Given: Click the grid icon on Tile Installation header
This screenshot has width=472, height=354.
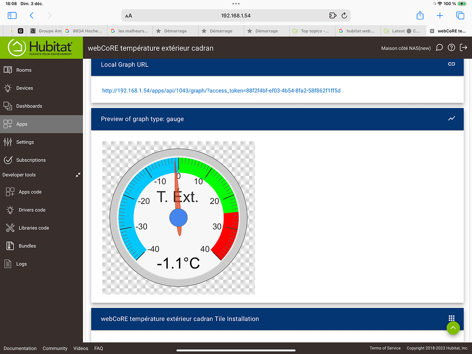Looking at the screenshot, I should coord(451,318).
